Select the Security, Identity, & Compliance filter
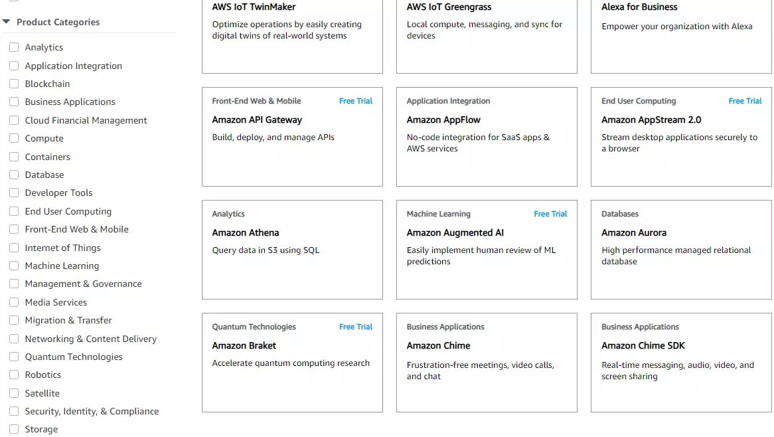Viewport: 774px width, 437px height. coord(14,411)
